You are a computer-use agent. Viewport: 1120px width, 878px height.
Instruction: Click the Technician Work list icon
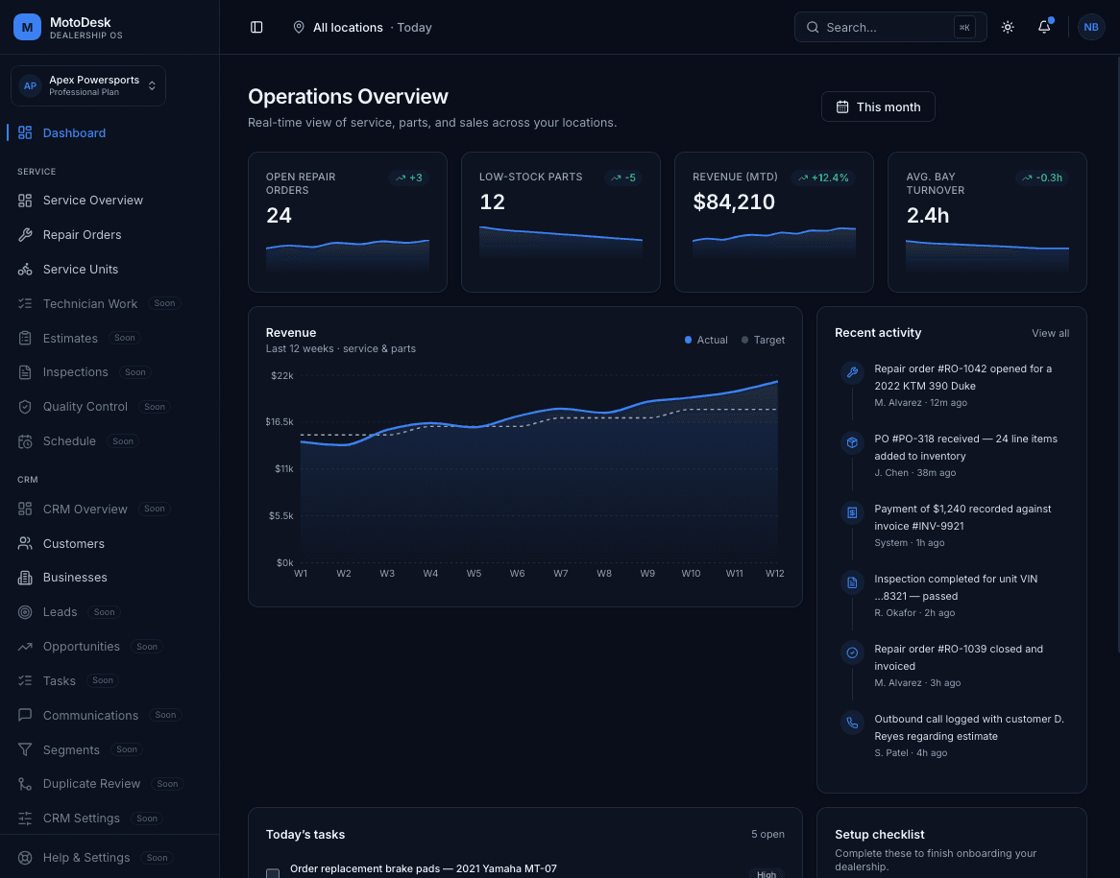pyautogui.click(x=25, y=303)
